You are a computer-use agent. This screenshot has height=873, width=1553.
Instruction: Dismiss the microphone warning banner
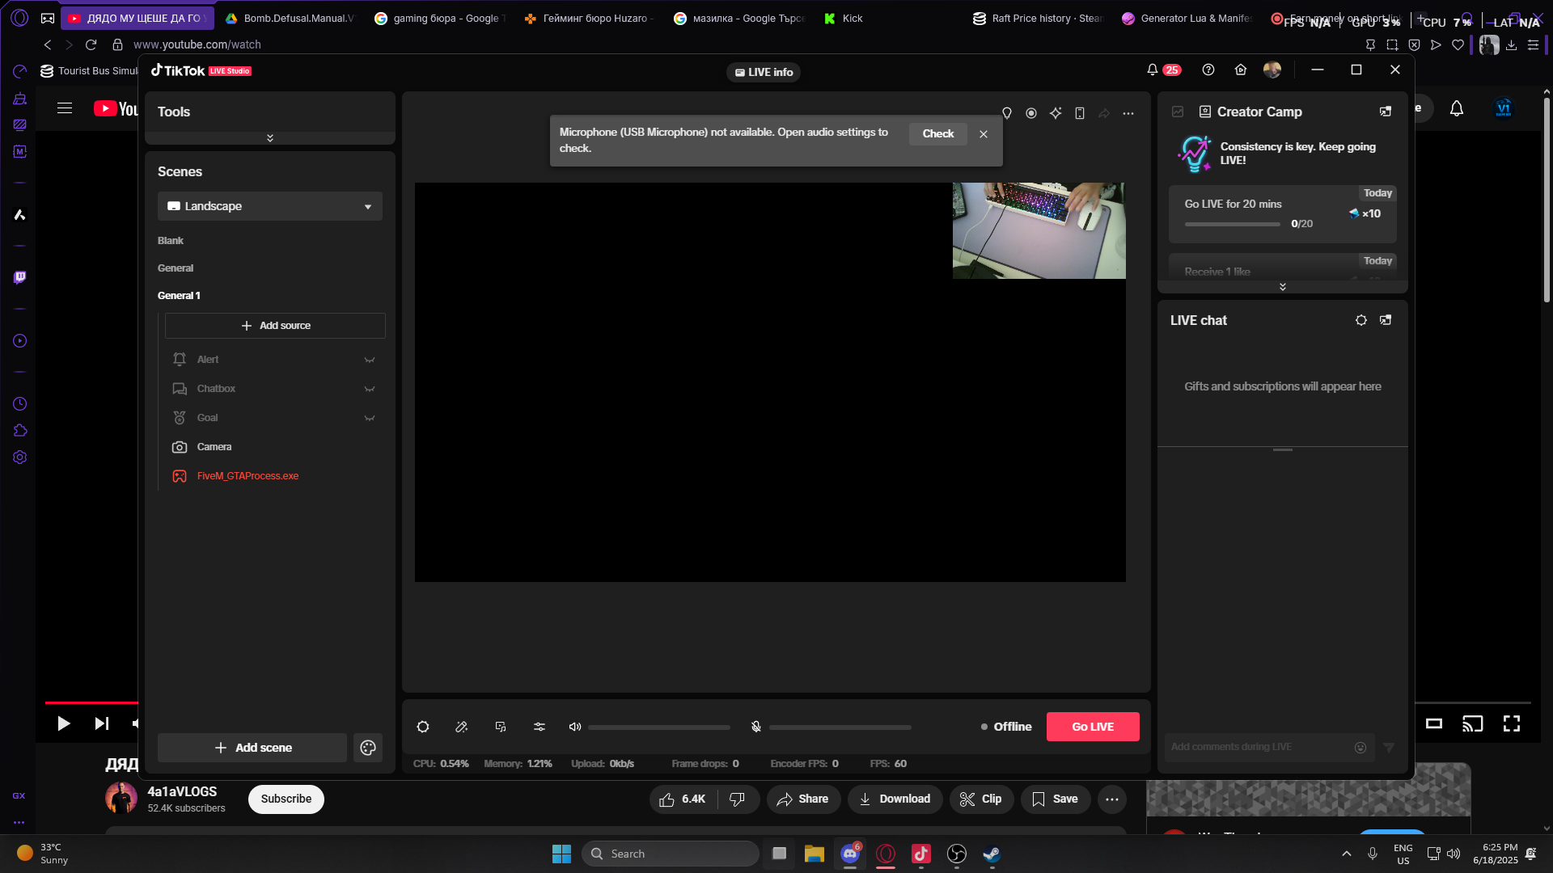[984, 134]
